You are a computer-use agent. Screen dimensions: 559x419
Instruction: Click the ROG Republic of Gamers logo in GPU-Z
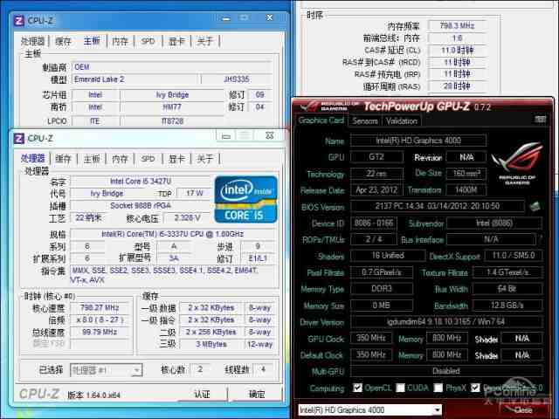click(517, 163)
